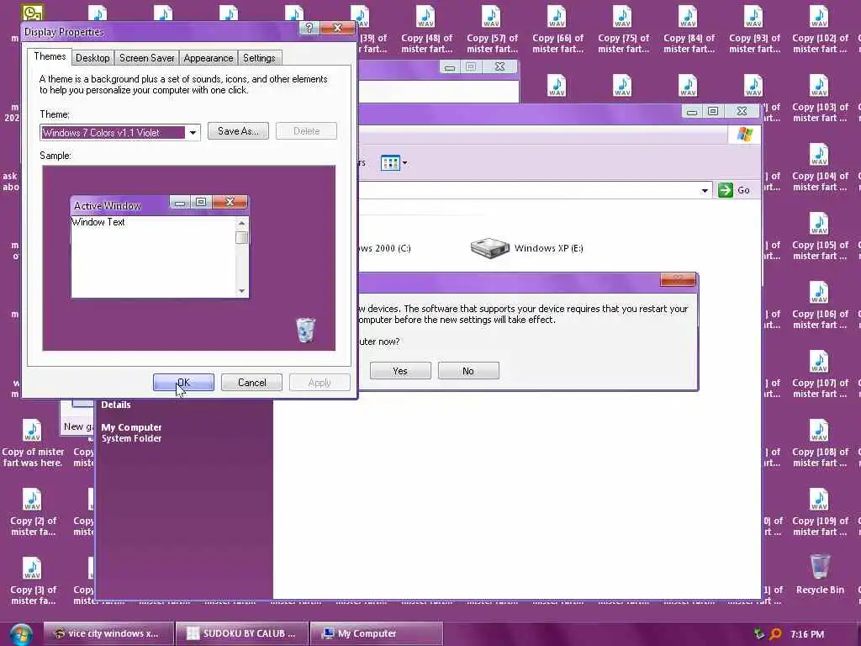Select the Copy (108) of mister fart file
This screenshot has width=861, height=646.
pos(820,444)
